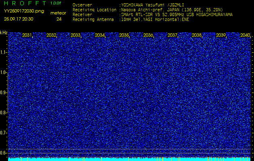
Task: Click the HROFFT program title
Action: pos(25,3)
